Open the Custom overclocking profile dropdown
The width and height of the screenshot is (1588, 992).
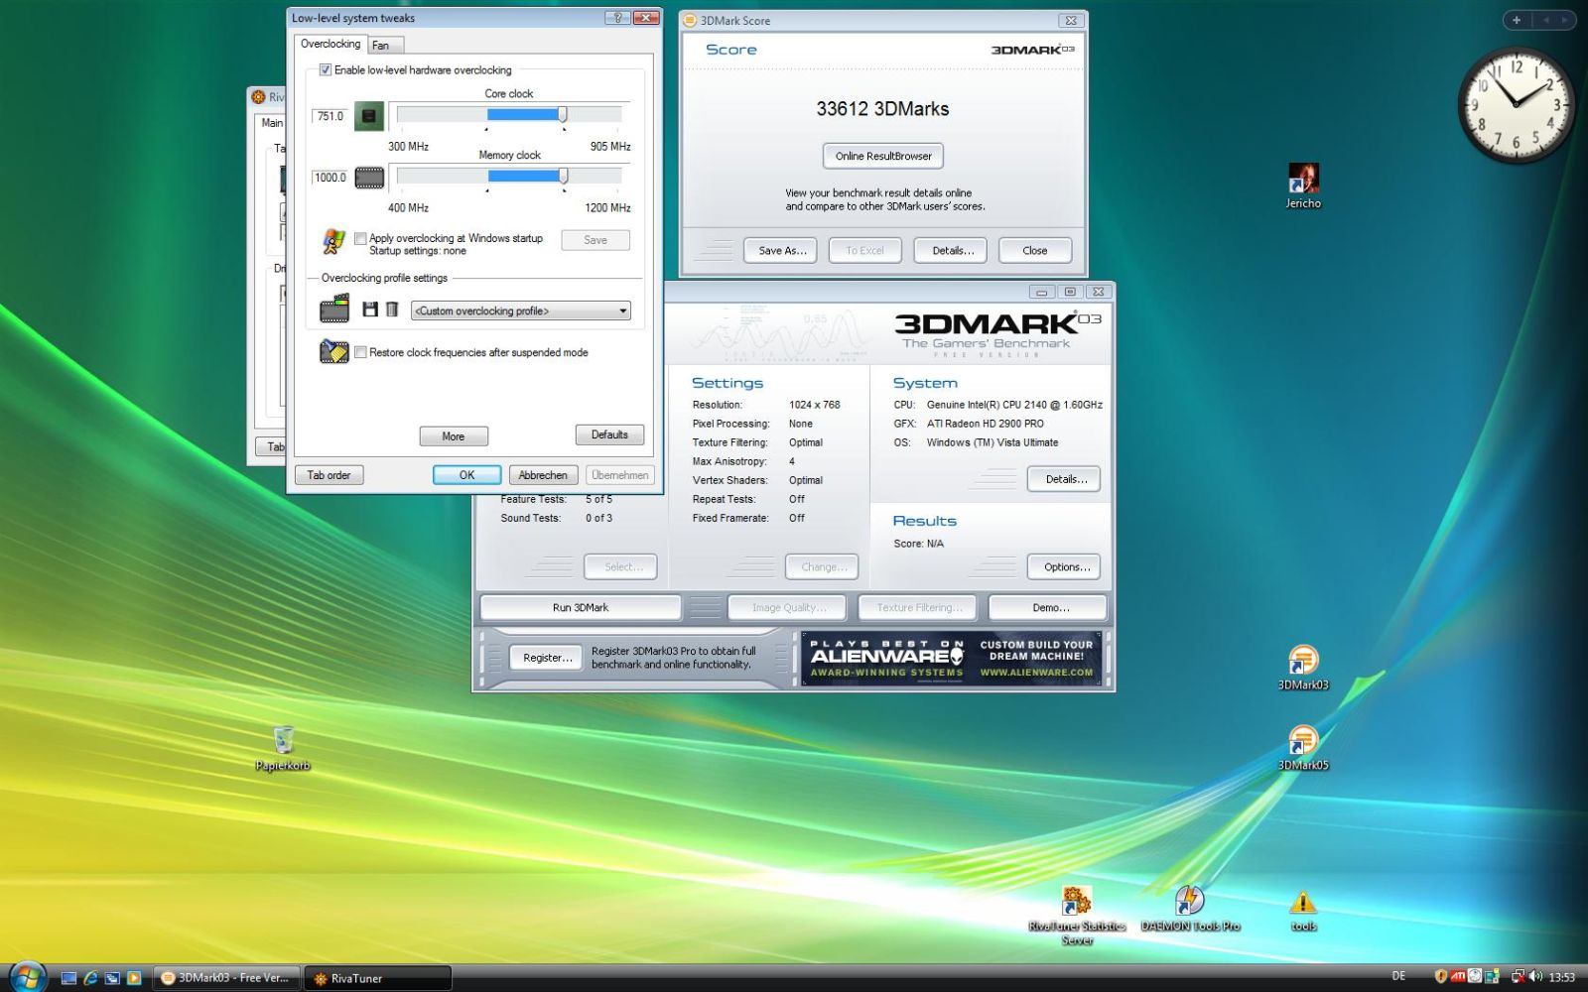point(521,310)
